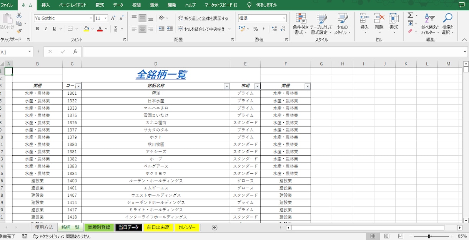The height and width of the screenshot is (240, 469).
Task: Click the eraser Clear icon
Action: click(x=410, y=31)
